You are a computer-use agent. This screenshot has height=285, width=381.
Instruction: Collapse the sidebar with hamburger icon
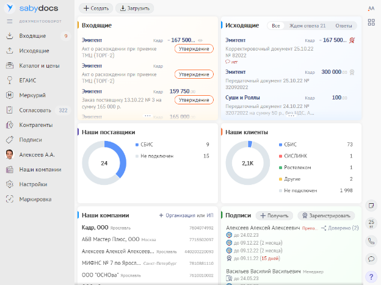point(10,21)
